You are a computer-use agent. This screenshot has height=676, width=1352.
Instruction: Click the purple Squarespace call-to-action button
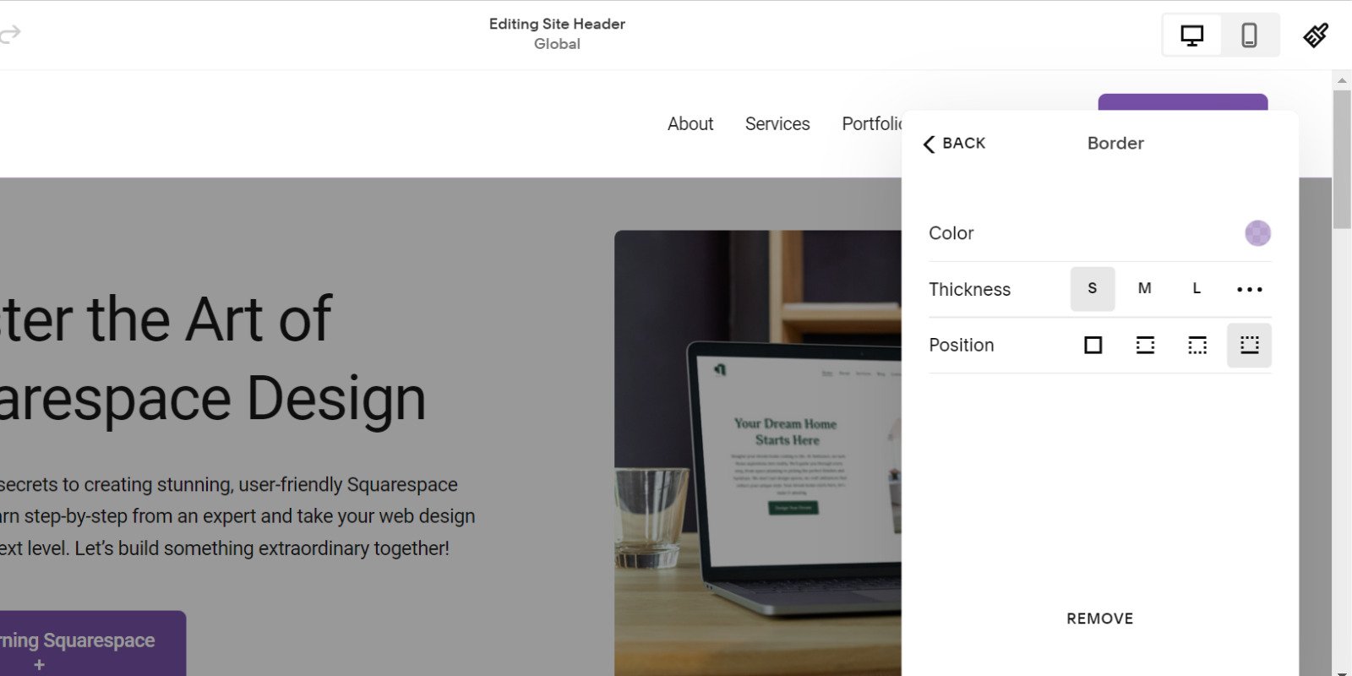point(93,643)
